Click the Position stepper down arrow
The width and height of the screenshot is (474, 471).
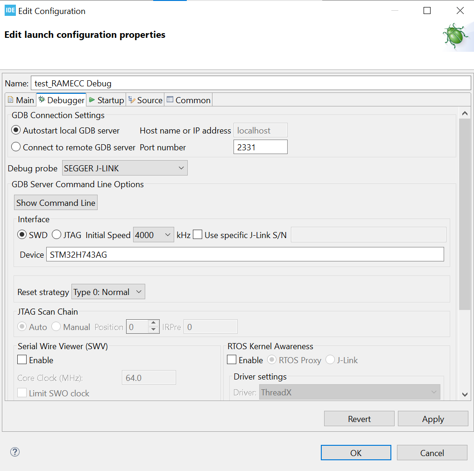coord(153,329)
